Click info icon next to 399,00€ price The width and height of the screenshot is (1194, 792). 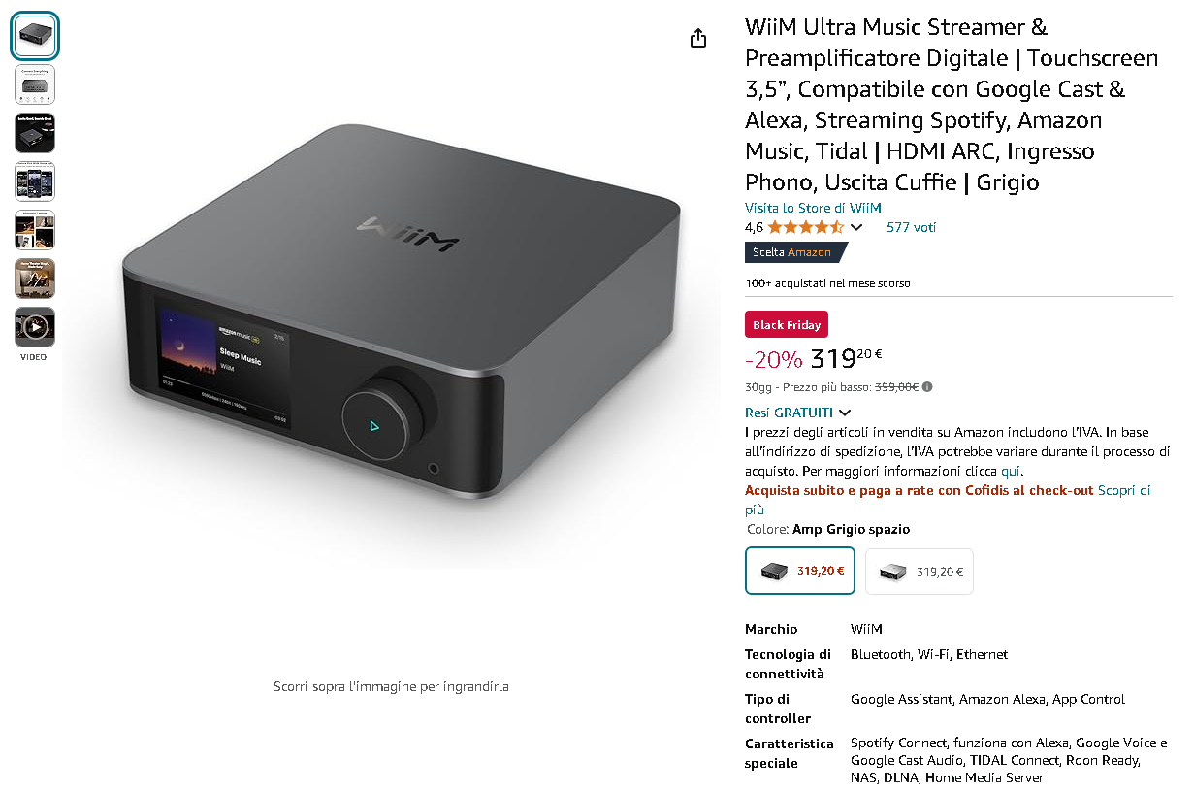[927, 386]
